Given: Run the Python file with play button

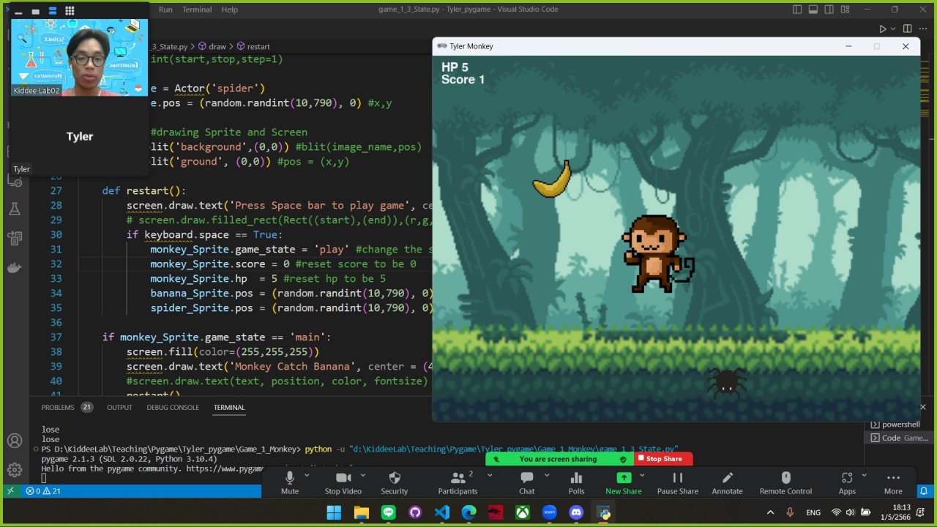Looking at the screenshot, I should coord(882,29).
